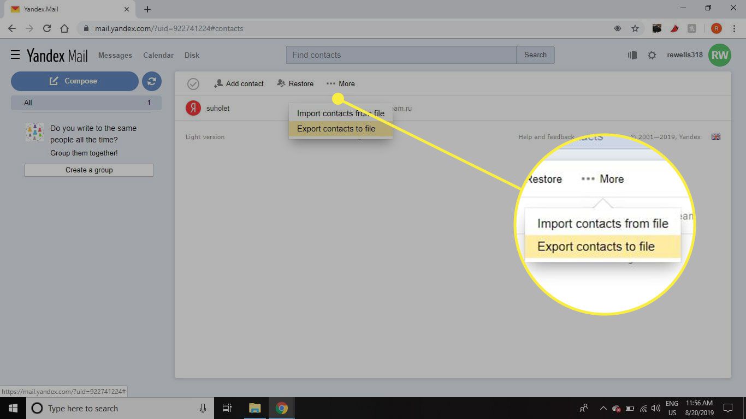746x419 pixels.
Task: Click the volume tray icon
Action: click(656, 408)
